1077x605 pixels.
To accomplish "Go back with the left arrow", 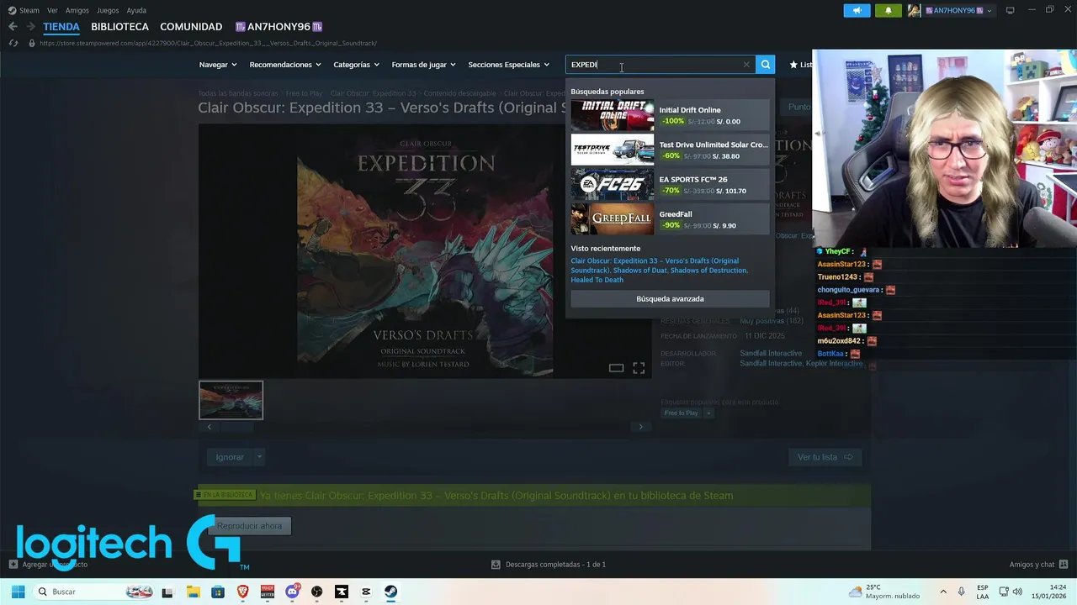I will (13, 27).
